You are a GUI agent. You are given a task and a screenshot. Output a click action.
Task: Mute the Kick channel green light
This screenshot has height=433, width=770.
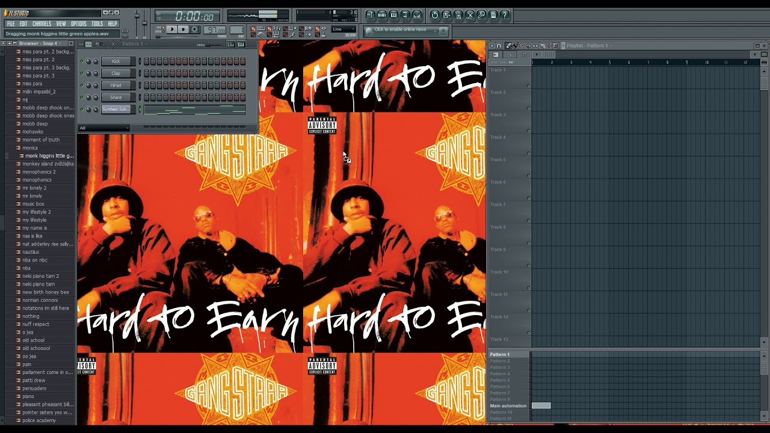click(81, 61)
